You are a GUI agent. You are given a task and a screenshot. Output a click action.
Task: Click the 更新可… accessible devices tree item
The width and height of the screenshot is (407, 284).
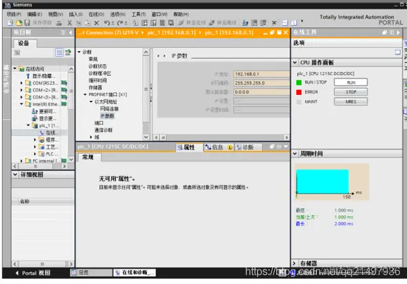[x=42, y=111]
